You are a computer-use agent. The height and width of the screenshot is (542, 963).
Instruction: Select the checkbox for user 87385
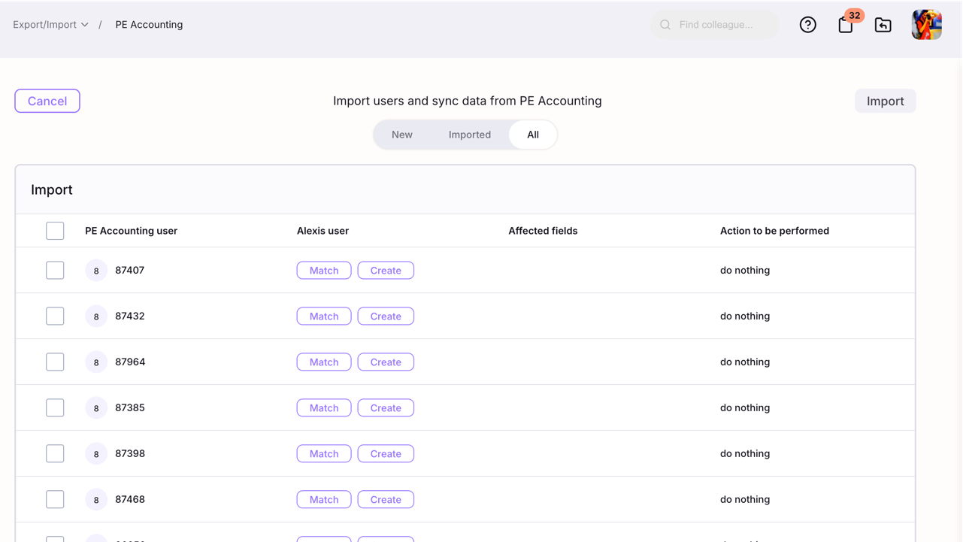(55, 408)
